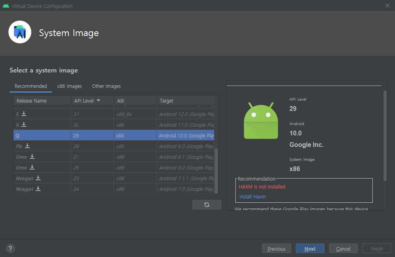The image size is (395, 257).
Task: Sort by the ABI column header
Action: click(x=135, y=101)
